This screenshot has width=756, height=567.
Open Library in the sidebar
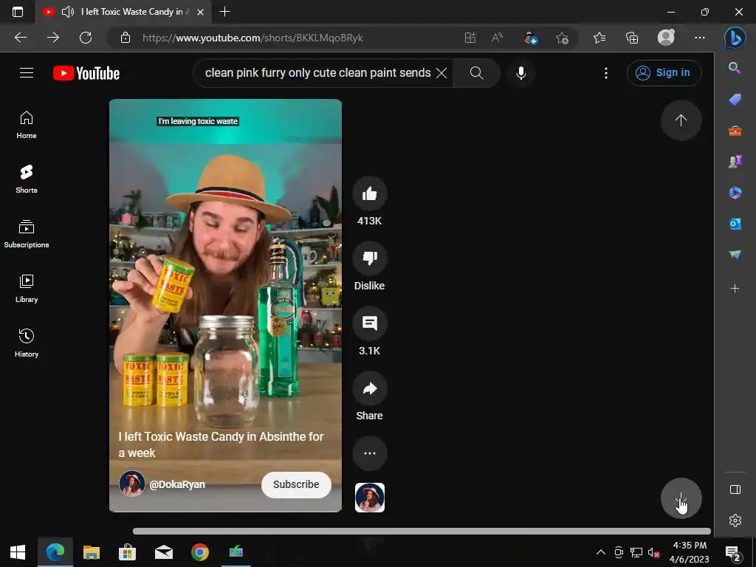27,289
